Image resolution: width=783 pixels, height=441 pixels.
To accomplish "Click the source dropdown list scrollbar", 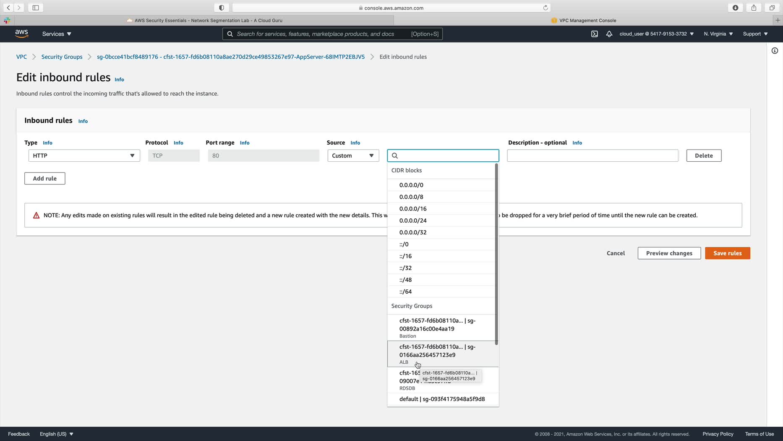I will point(497,254).
